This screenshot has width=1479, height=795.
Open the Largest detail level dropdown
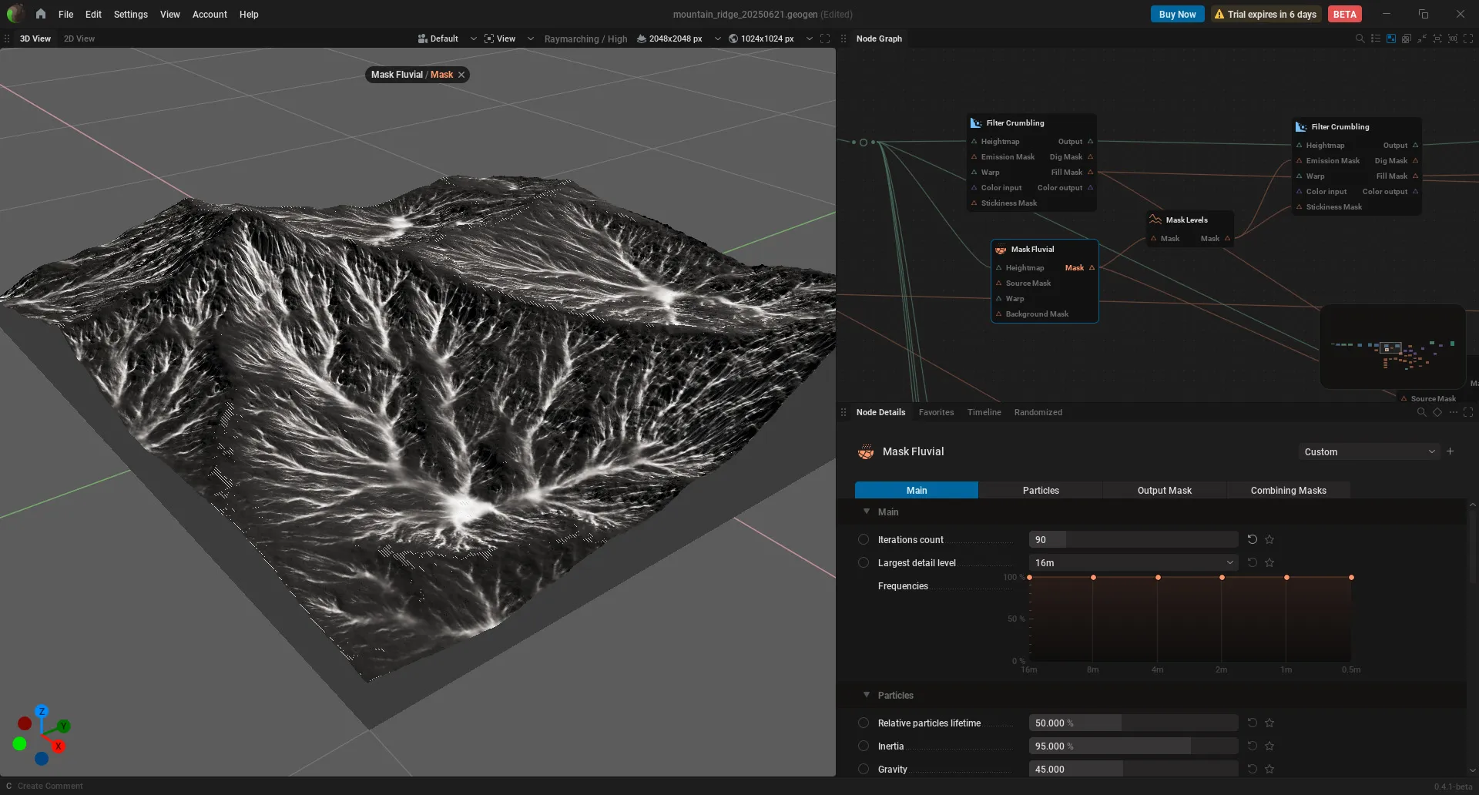1133,562
